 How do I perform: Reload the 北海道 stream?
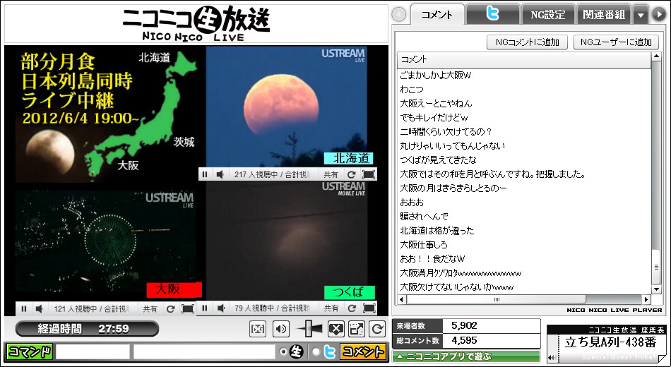(x=351, y=174)
